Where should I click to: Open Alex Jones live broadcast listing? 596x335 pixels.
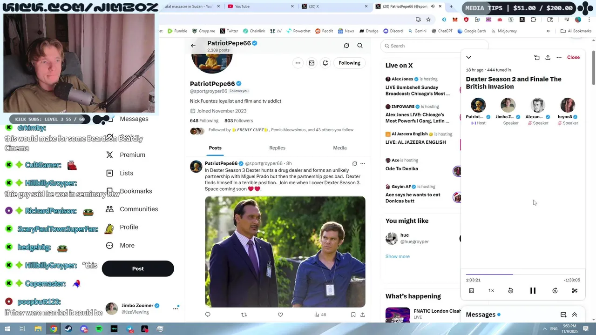pos(421,87)
